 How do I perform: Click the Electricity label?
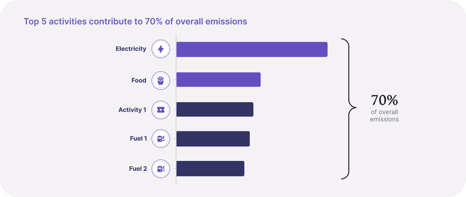[131, 49]
